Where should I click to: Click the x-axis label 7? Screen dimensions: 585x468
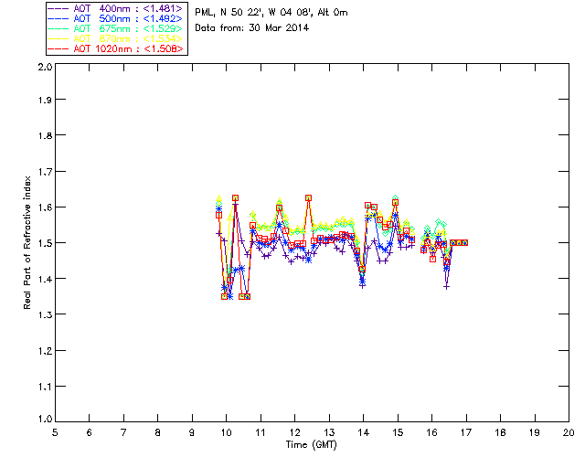click(x=123, y=432)
